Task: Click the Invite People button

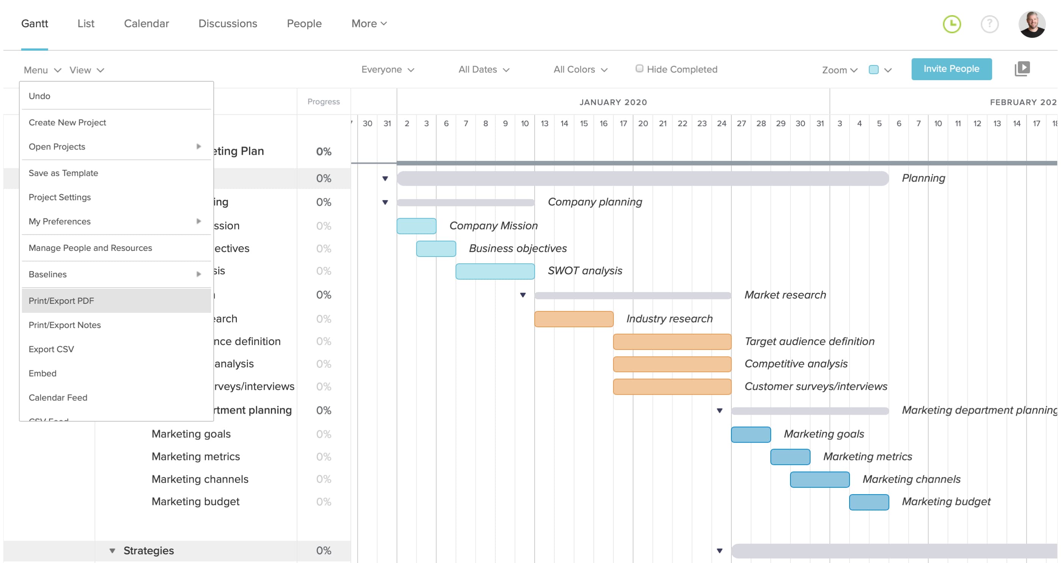Action: click(951, 68)
